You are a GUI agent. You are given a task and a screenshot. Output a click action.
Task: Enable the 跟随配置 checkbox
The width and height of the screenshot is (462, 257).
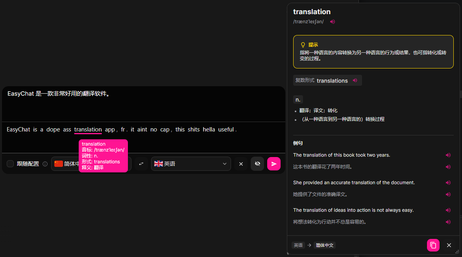[x=10, y=164]
